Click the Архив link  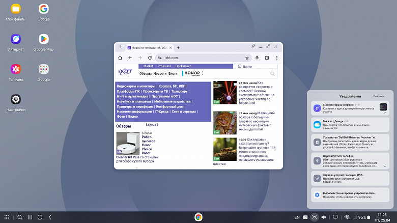(x=152, y=125)
